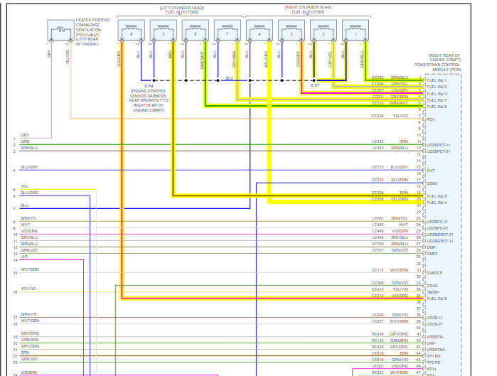
Task: Select the 'UO2SPCT-21' pin label
Action: click(439, 151)
